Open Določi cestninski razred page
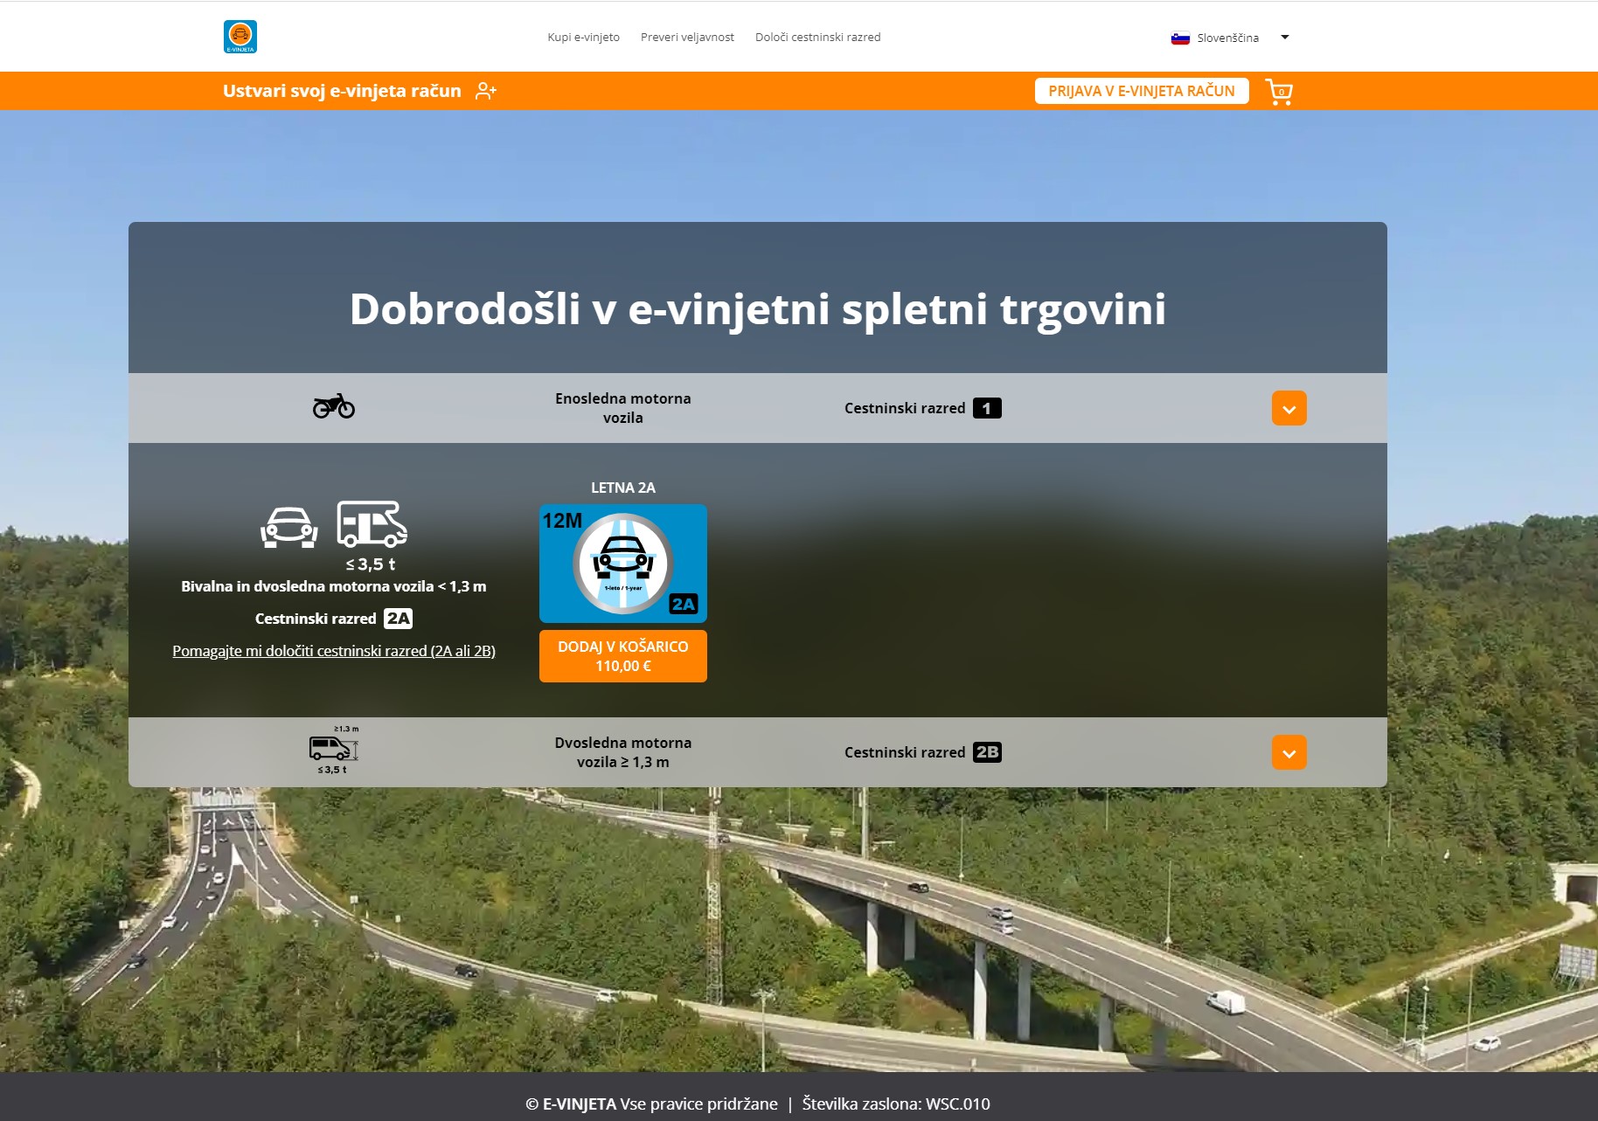This screenshot has height=1121, width=1598. (x=817, y=37)
